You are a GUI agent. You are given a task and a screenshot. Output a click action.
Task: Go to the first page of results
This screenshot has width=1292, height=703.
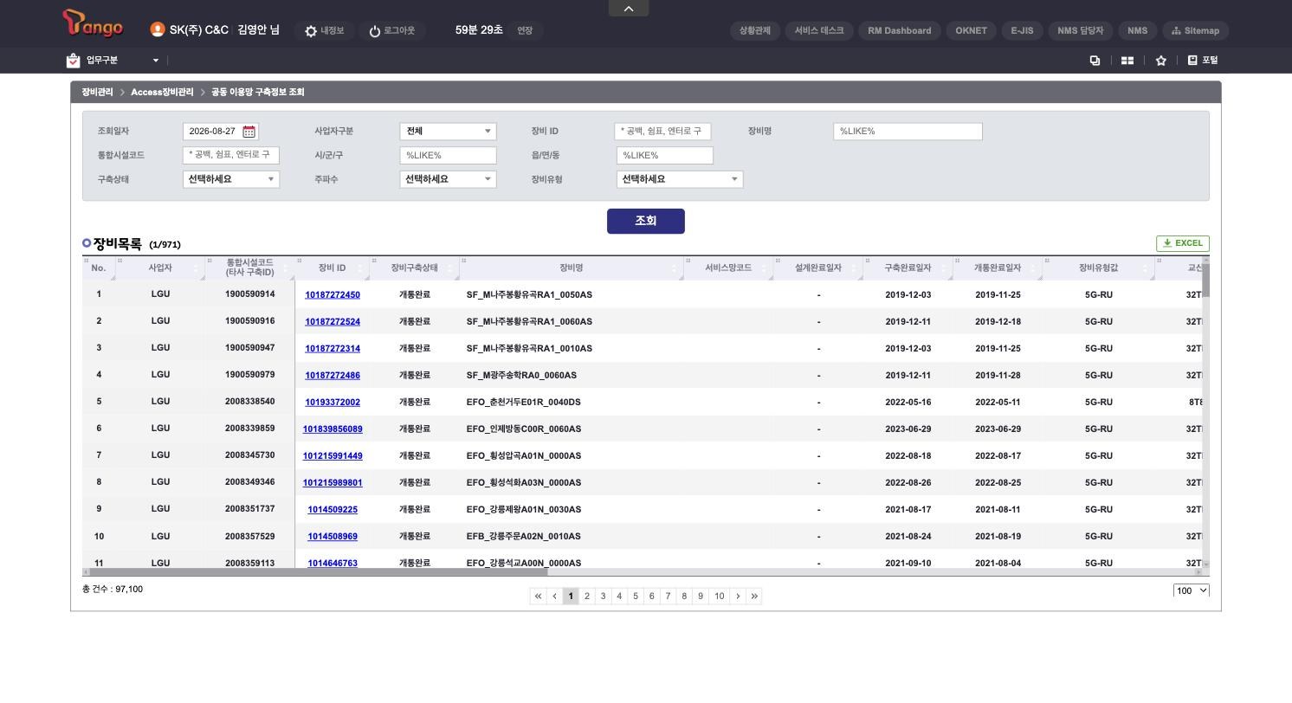pos(538,597)
